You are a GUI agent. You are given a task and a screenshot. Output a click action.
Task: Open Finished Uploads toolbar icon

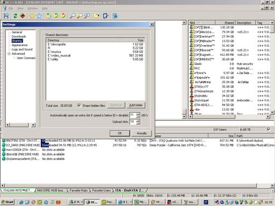click(x=63, y=16)
